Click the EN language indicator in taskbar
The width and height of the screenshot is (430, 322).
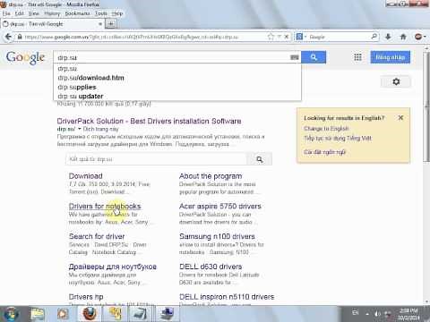tap(355, 313)
